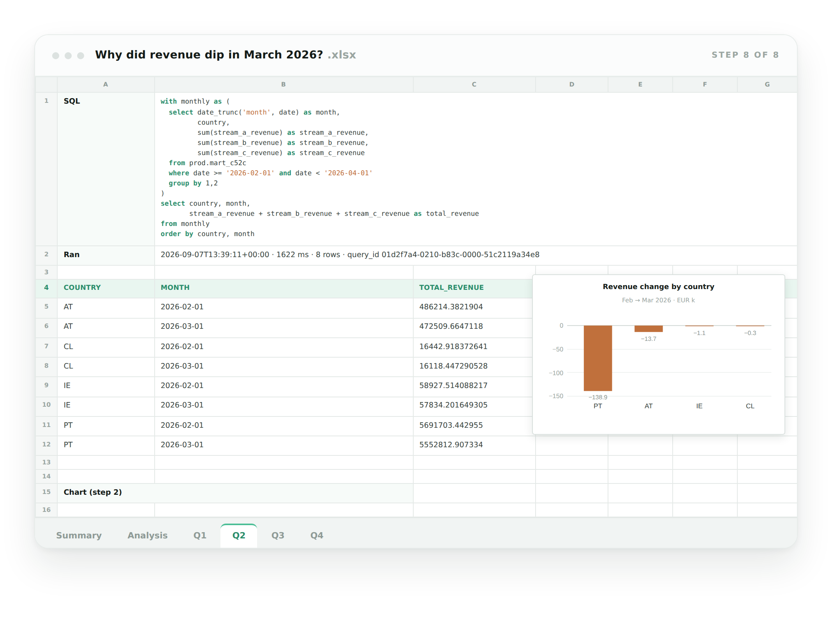This screenshot has height=628, width=832.
Task: Click the SQL query code cell
Action: pos(476,169)
